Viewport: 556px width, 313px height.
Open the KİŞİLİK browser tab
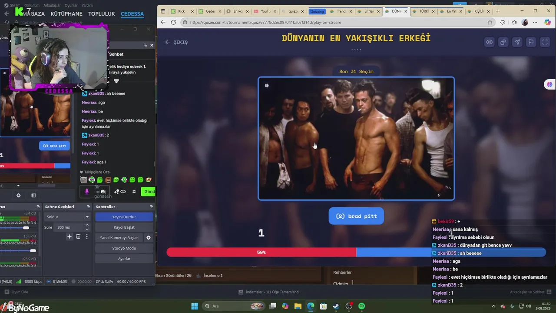(x=478, y=11)
